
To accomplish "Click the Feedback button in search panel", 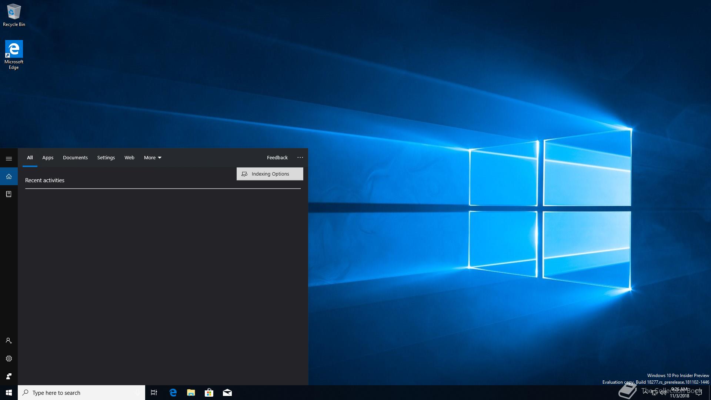I will 277,158.
